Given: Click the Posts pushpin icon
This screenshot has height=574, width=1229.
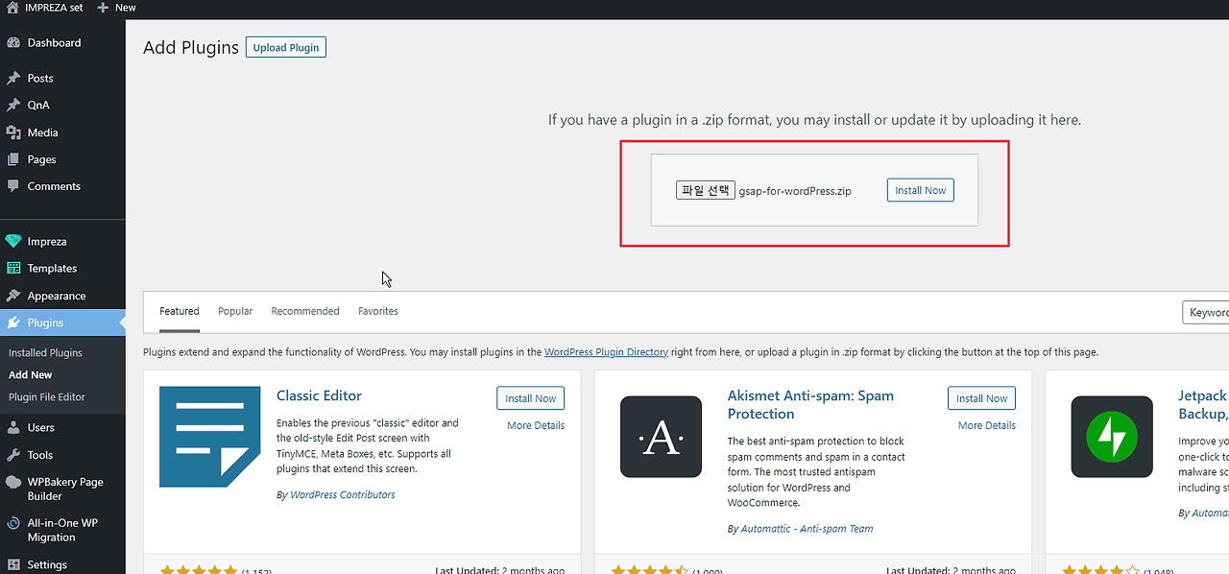Looking at the screenshot, I should click(13, 79).
